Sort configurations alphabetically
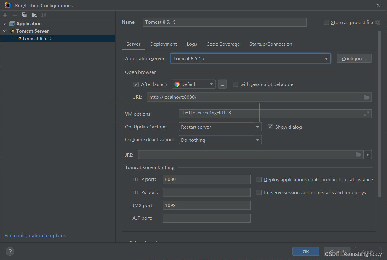 44,15
